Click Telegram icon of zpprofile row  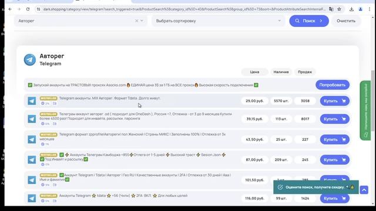click(32, 139)
